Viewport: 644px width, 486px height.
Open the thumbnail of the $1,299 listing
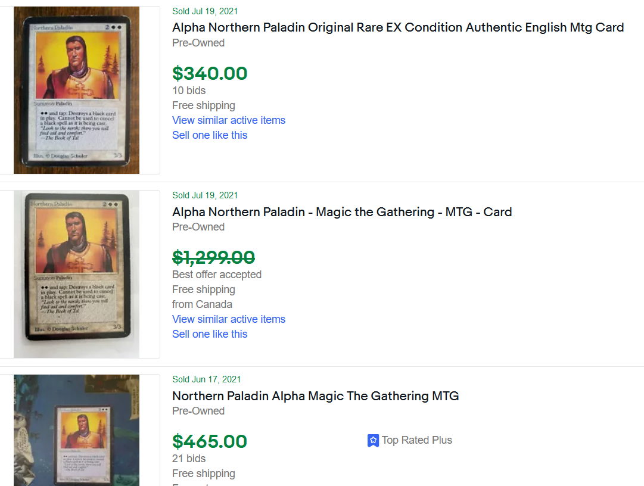click(76, 274)
